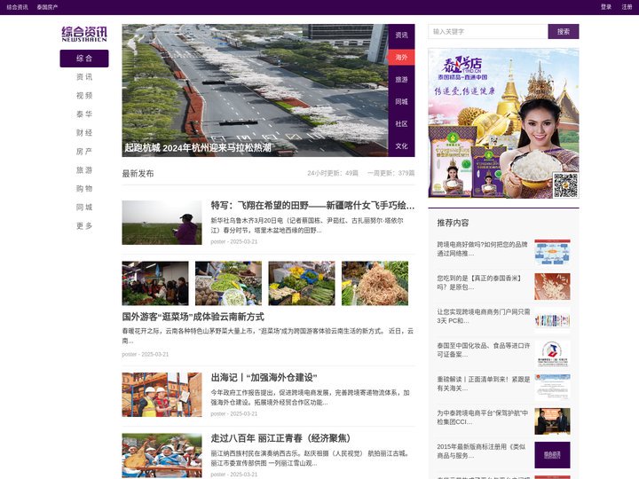The width and height of the screenshot is (639, 479).
Task: Open 旅游 category in left sidebar
Action: coord(84,169)
